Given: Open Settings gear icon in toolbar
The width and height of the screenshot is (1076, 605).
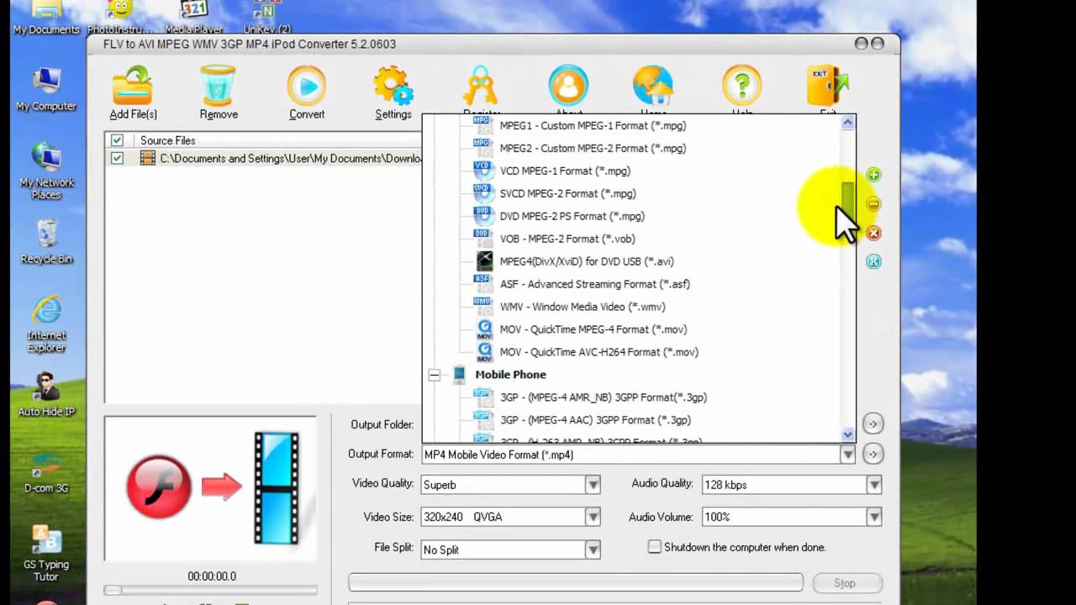Looking at the screenshot, I should [x=393, y=86].
